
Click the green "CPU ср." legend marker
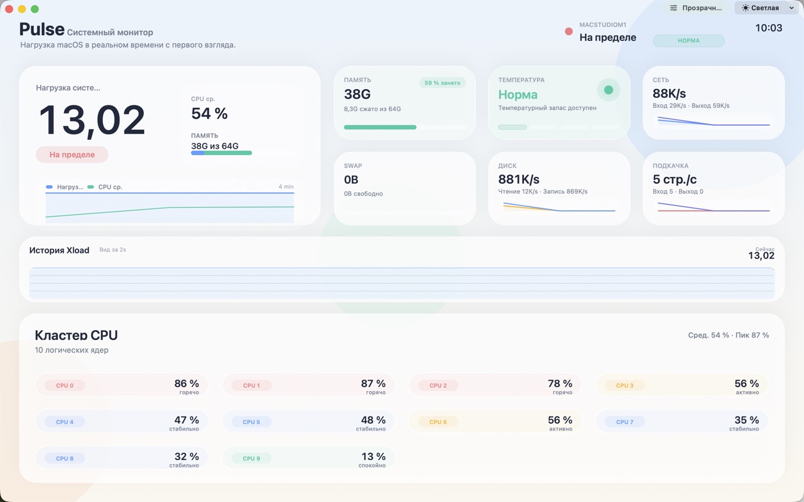[x=91, y=187]
